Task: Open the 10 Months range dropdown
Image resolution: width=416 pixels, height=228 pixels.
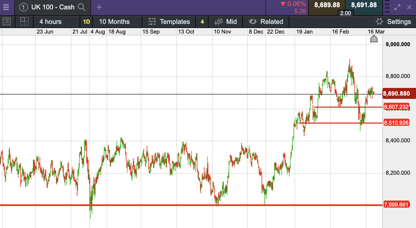Action: point(114,22)
